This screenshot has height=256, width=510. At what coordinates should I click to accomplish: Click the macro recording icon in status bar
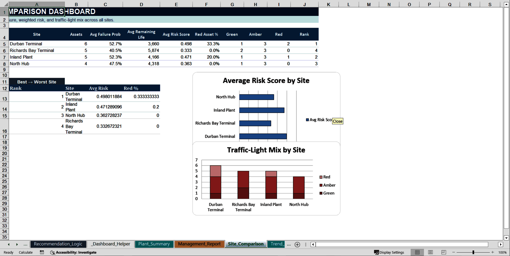(x=42, y=252)
